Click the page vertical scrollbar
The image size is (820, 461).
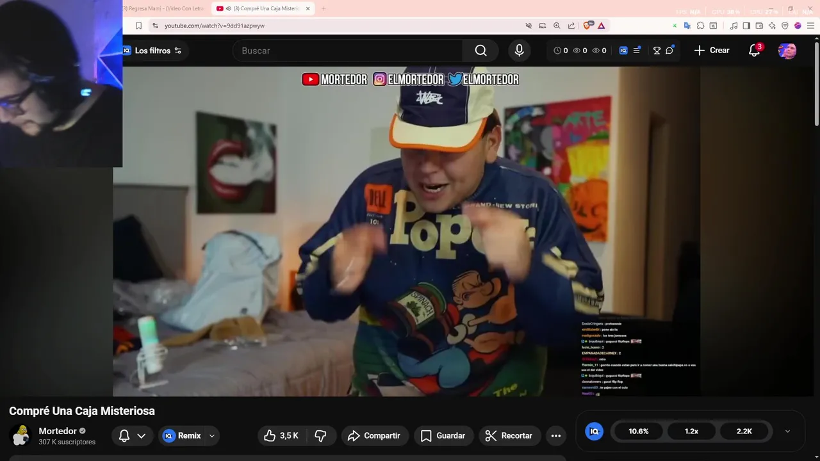coord(816,83)
